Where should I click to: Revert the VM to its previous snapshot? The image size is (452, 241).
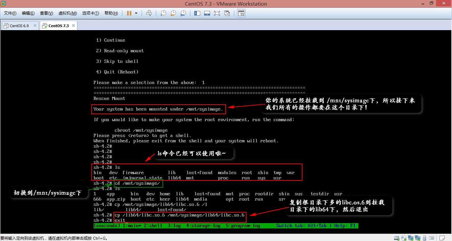coord(173,13)
